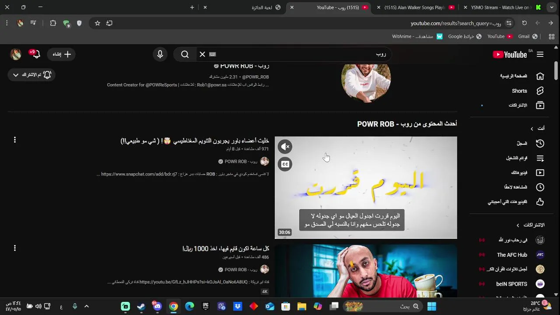Open Chrome extensions puzzle icon
Screen dimensions: 560x315
(53, 23)
